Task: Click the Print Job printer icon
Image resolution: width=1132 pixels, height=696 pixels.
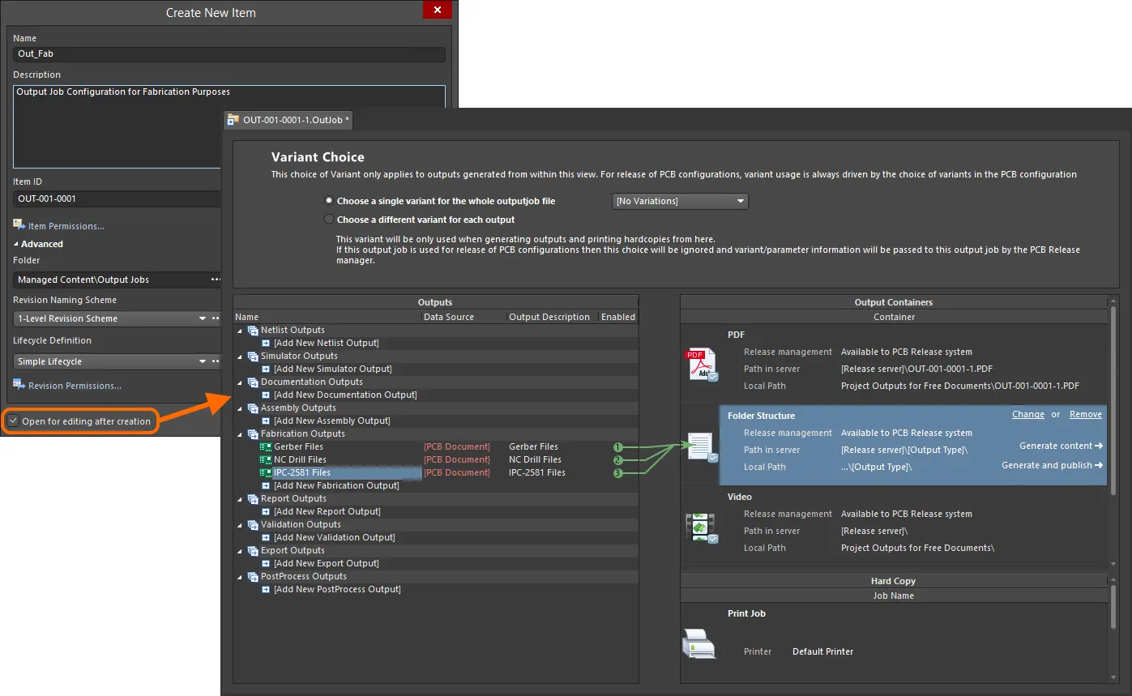Action: [x=698, y=643]
